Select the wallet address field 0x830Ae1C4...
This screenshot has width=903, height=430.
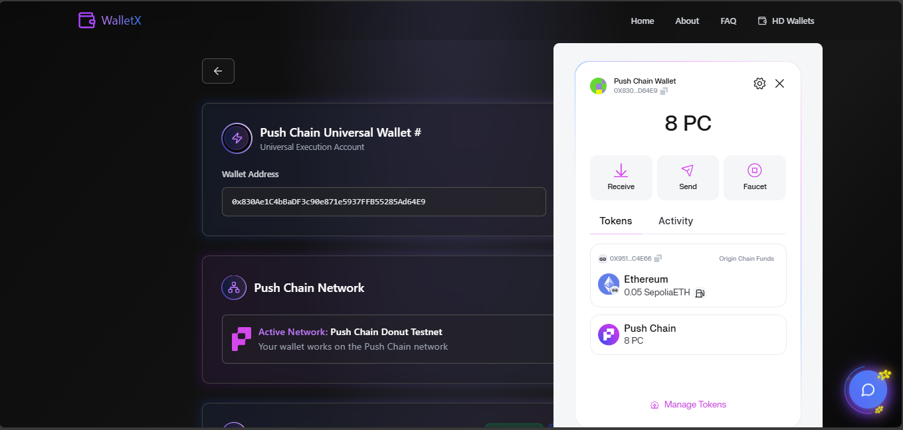(x=384, y=202)
